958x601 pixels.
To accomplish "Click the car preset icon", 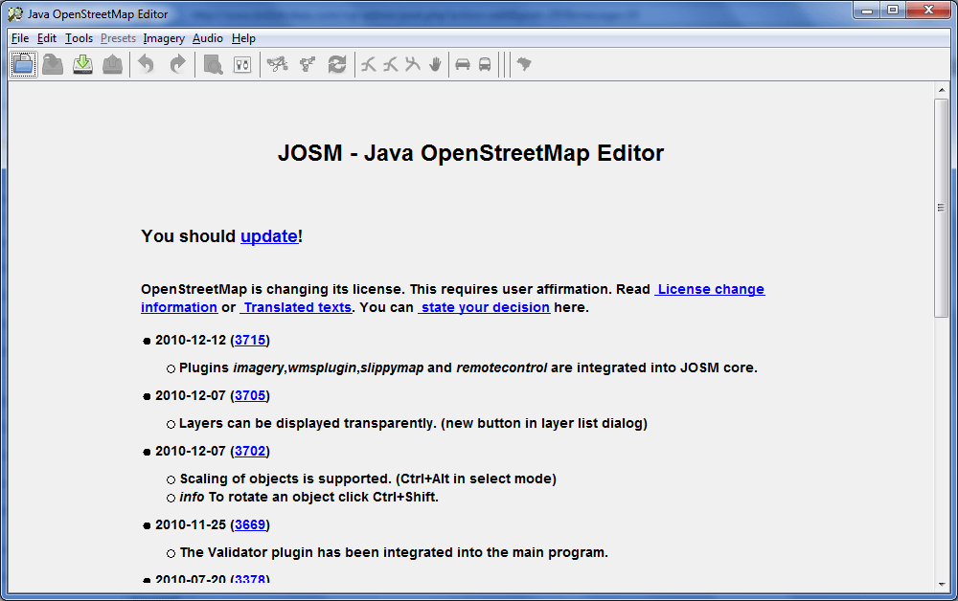I will coord(463,64).
